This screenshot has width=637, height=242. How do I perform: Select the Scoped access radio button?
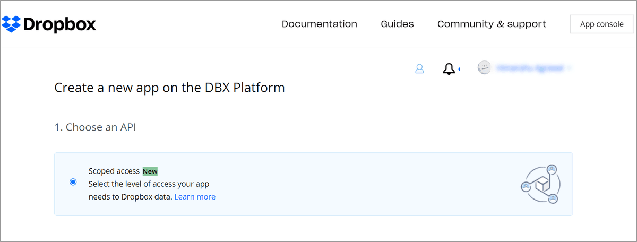click(x=73, y=182)
